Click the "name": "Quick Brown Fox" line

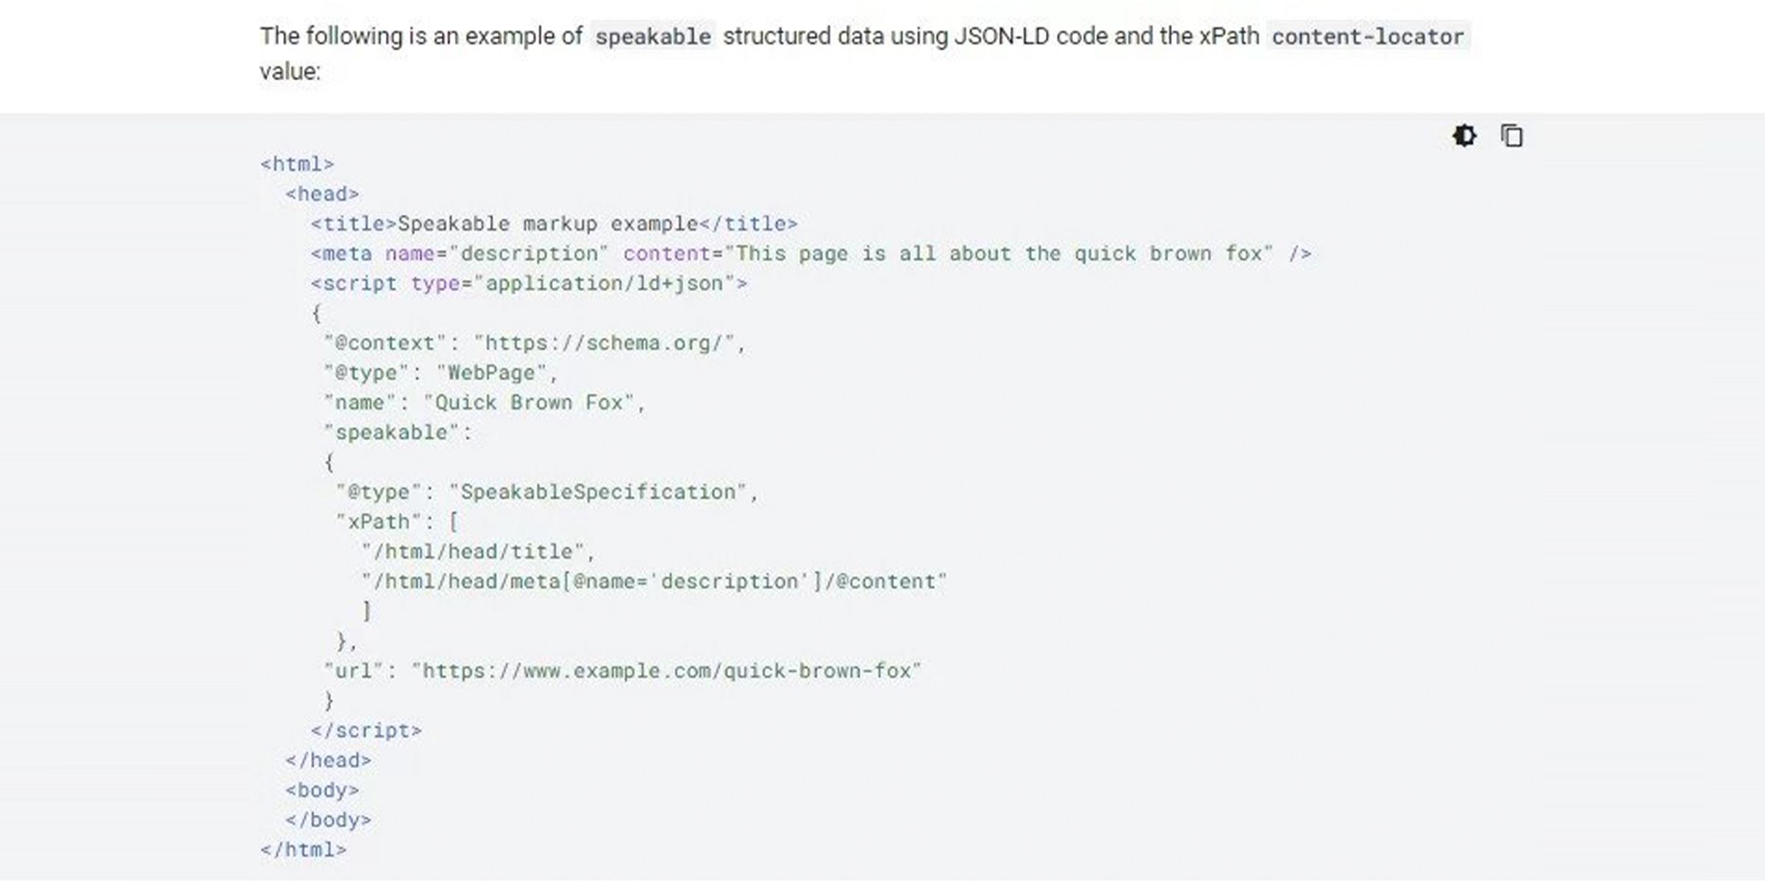coord(485,403)
